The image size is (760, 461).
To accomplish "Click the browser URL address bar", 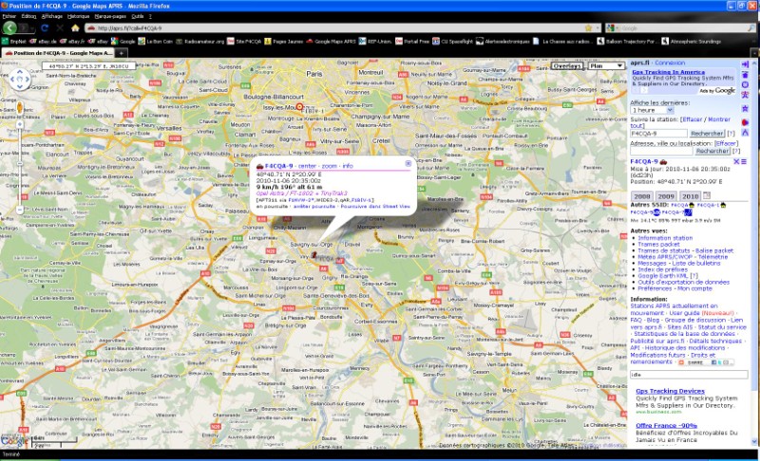I will coord(344,28).
